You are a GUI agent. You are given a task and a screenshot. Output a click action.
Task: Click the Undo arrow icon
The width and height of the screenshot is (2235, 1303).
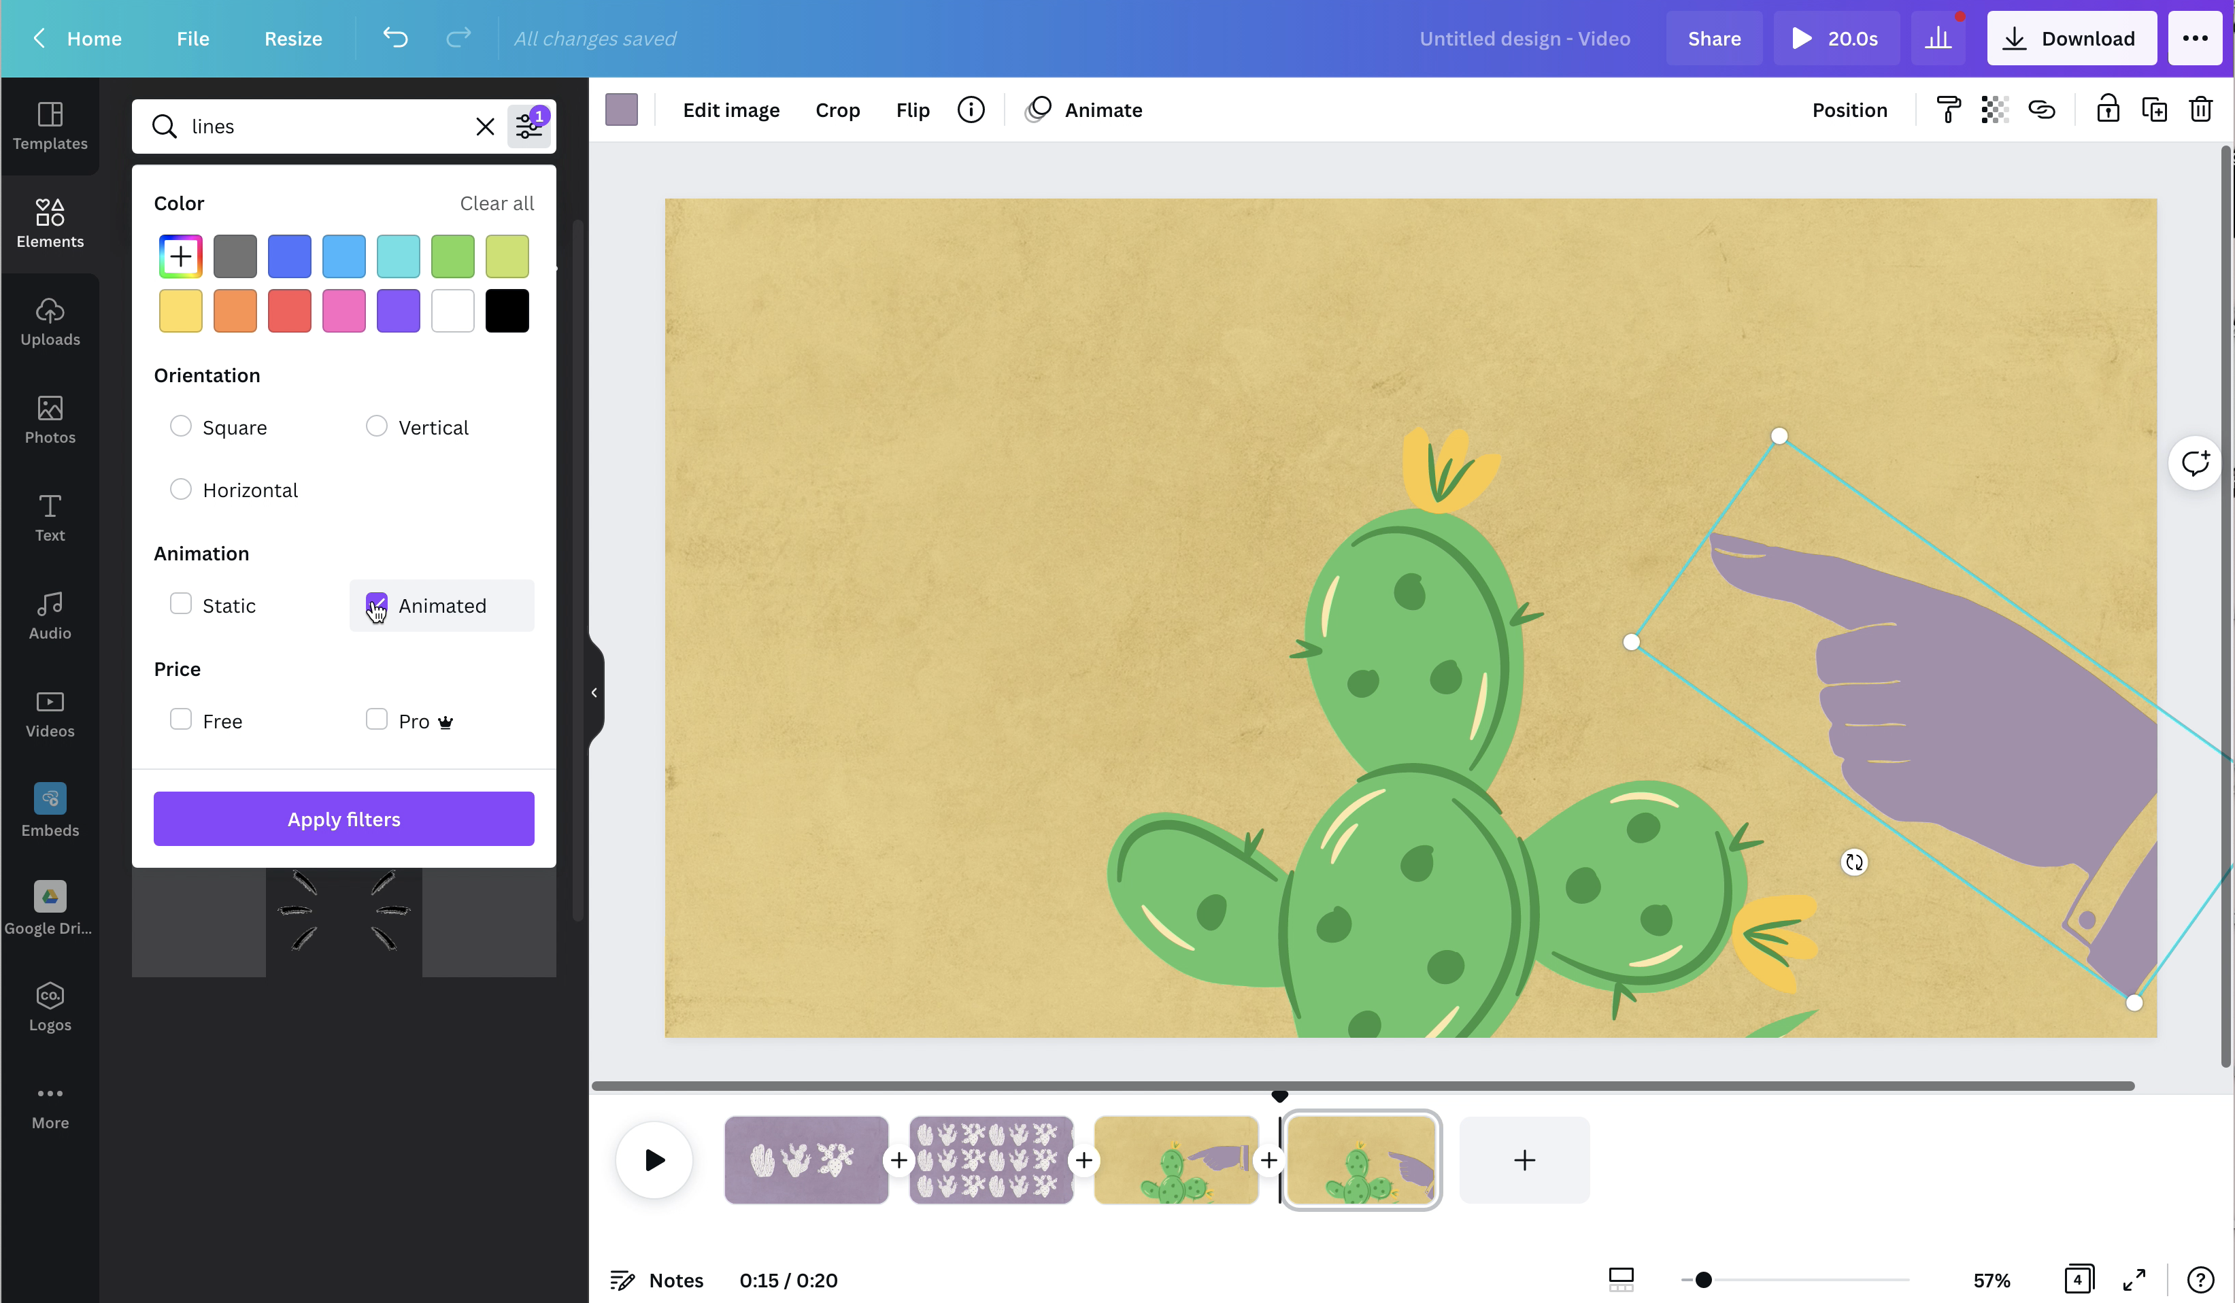click(x=396, y=38)
